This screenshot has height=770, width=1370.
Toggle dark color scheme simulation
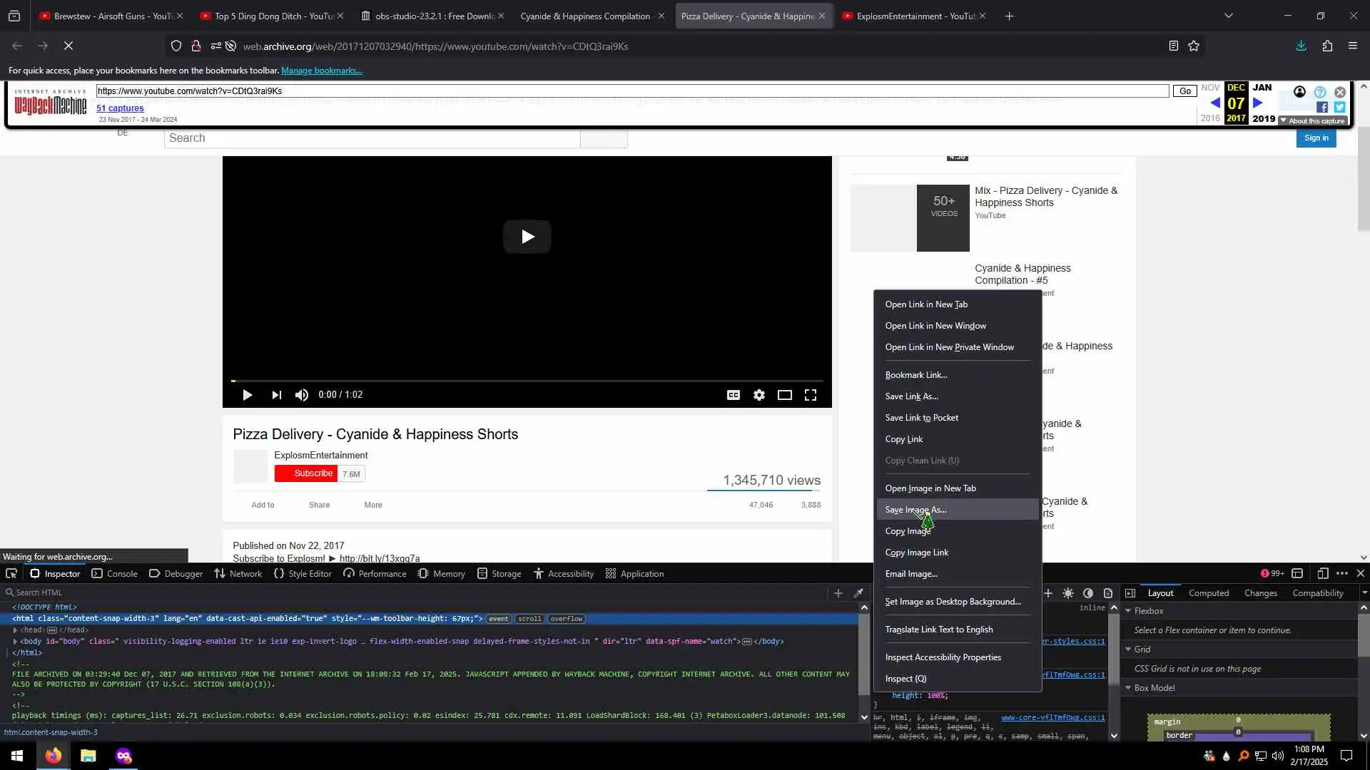click(1088, 593)
